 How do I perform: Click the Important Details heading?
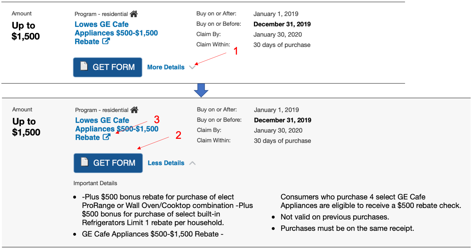[95, 183]
